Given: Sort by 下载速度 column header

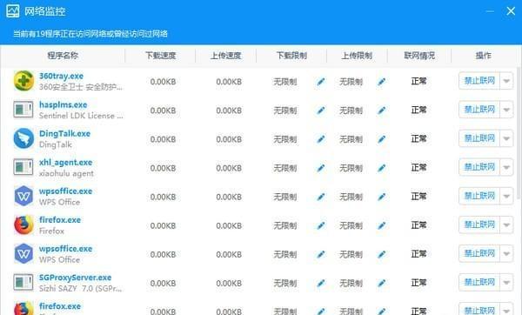Looking at the screenshot, I should 160,56.
